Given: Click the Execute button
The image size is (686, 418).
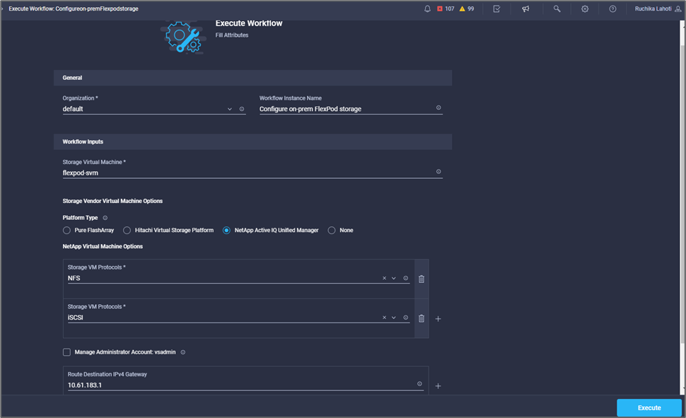Looking at the screenshot, I should pyautogui.click(x=649, y=407).
